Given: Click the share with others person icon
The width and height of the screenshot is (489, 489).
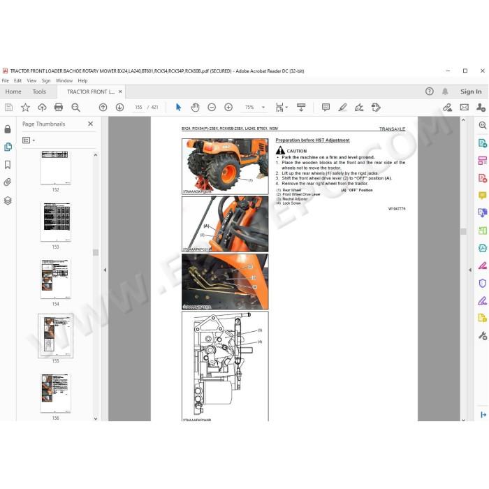Looking at the screenshot, I should (x=481, y=108).
